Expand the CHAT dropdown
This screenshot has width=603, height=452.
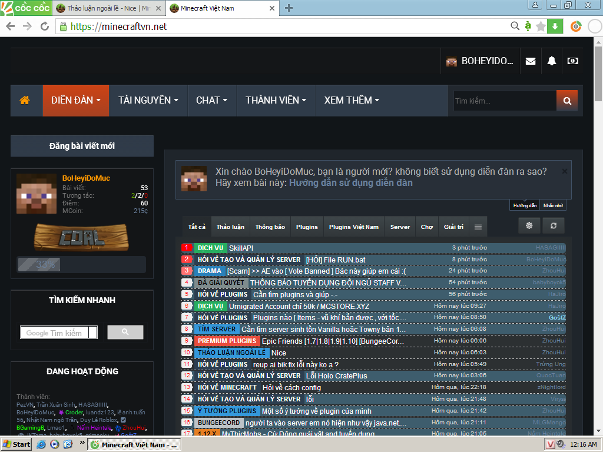pos(212,100)
